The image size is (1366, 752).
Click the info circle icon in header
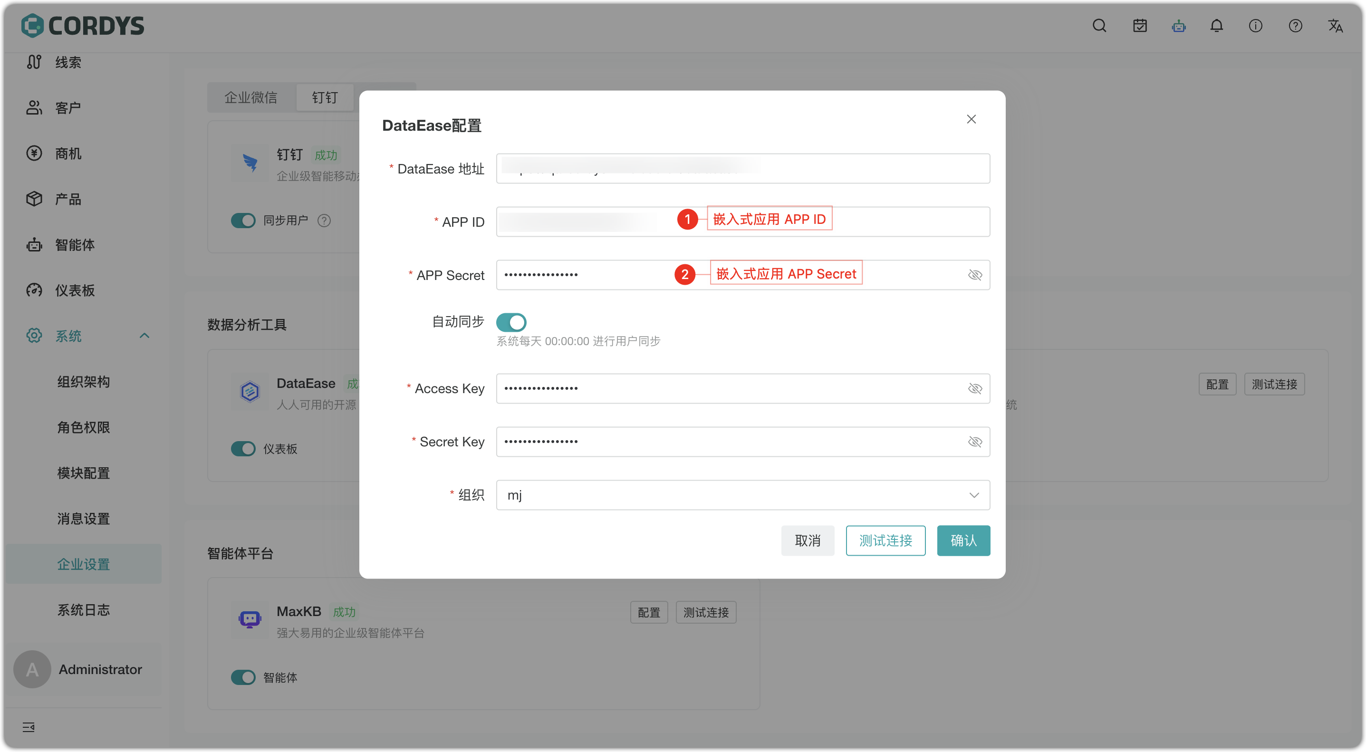pyautogui.click(x=1255, y=26)
